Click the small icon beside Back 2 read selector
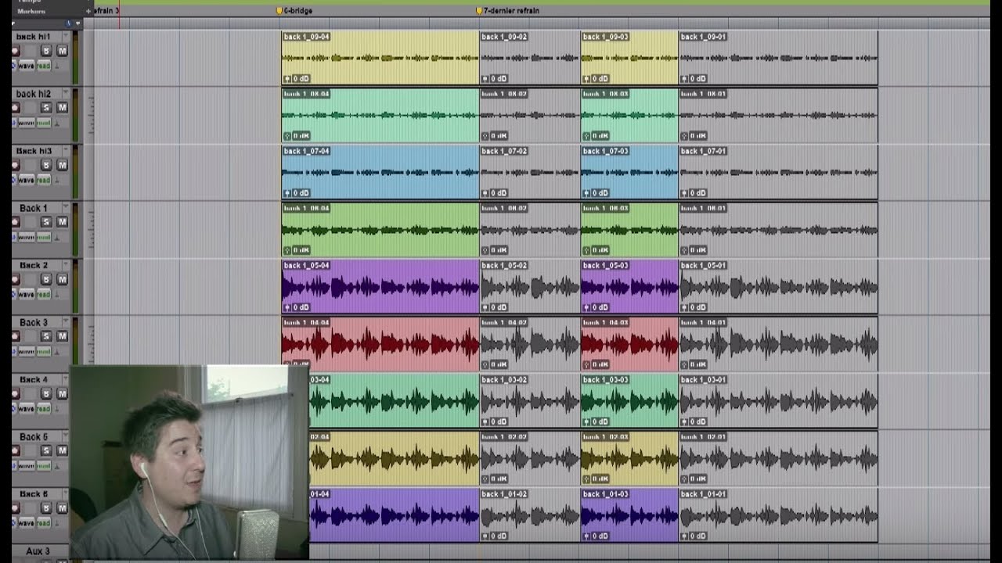The height and width of the screenshot is (563, 1002). 56,295
